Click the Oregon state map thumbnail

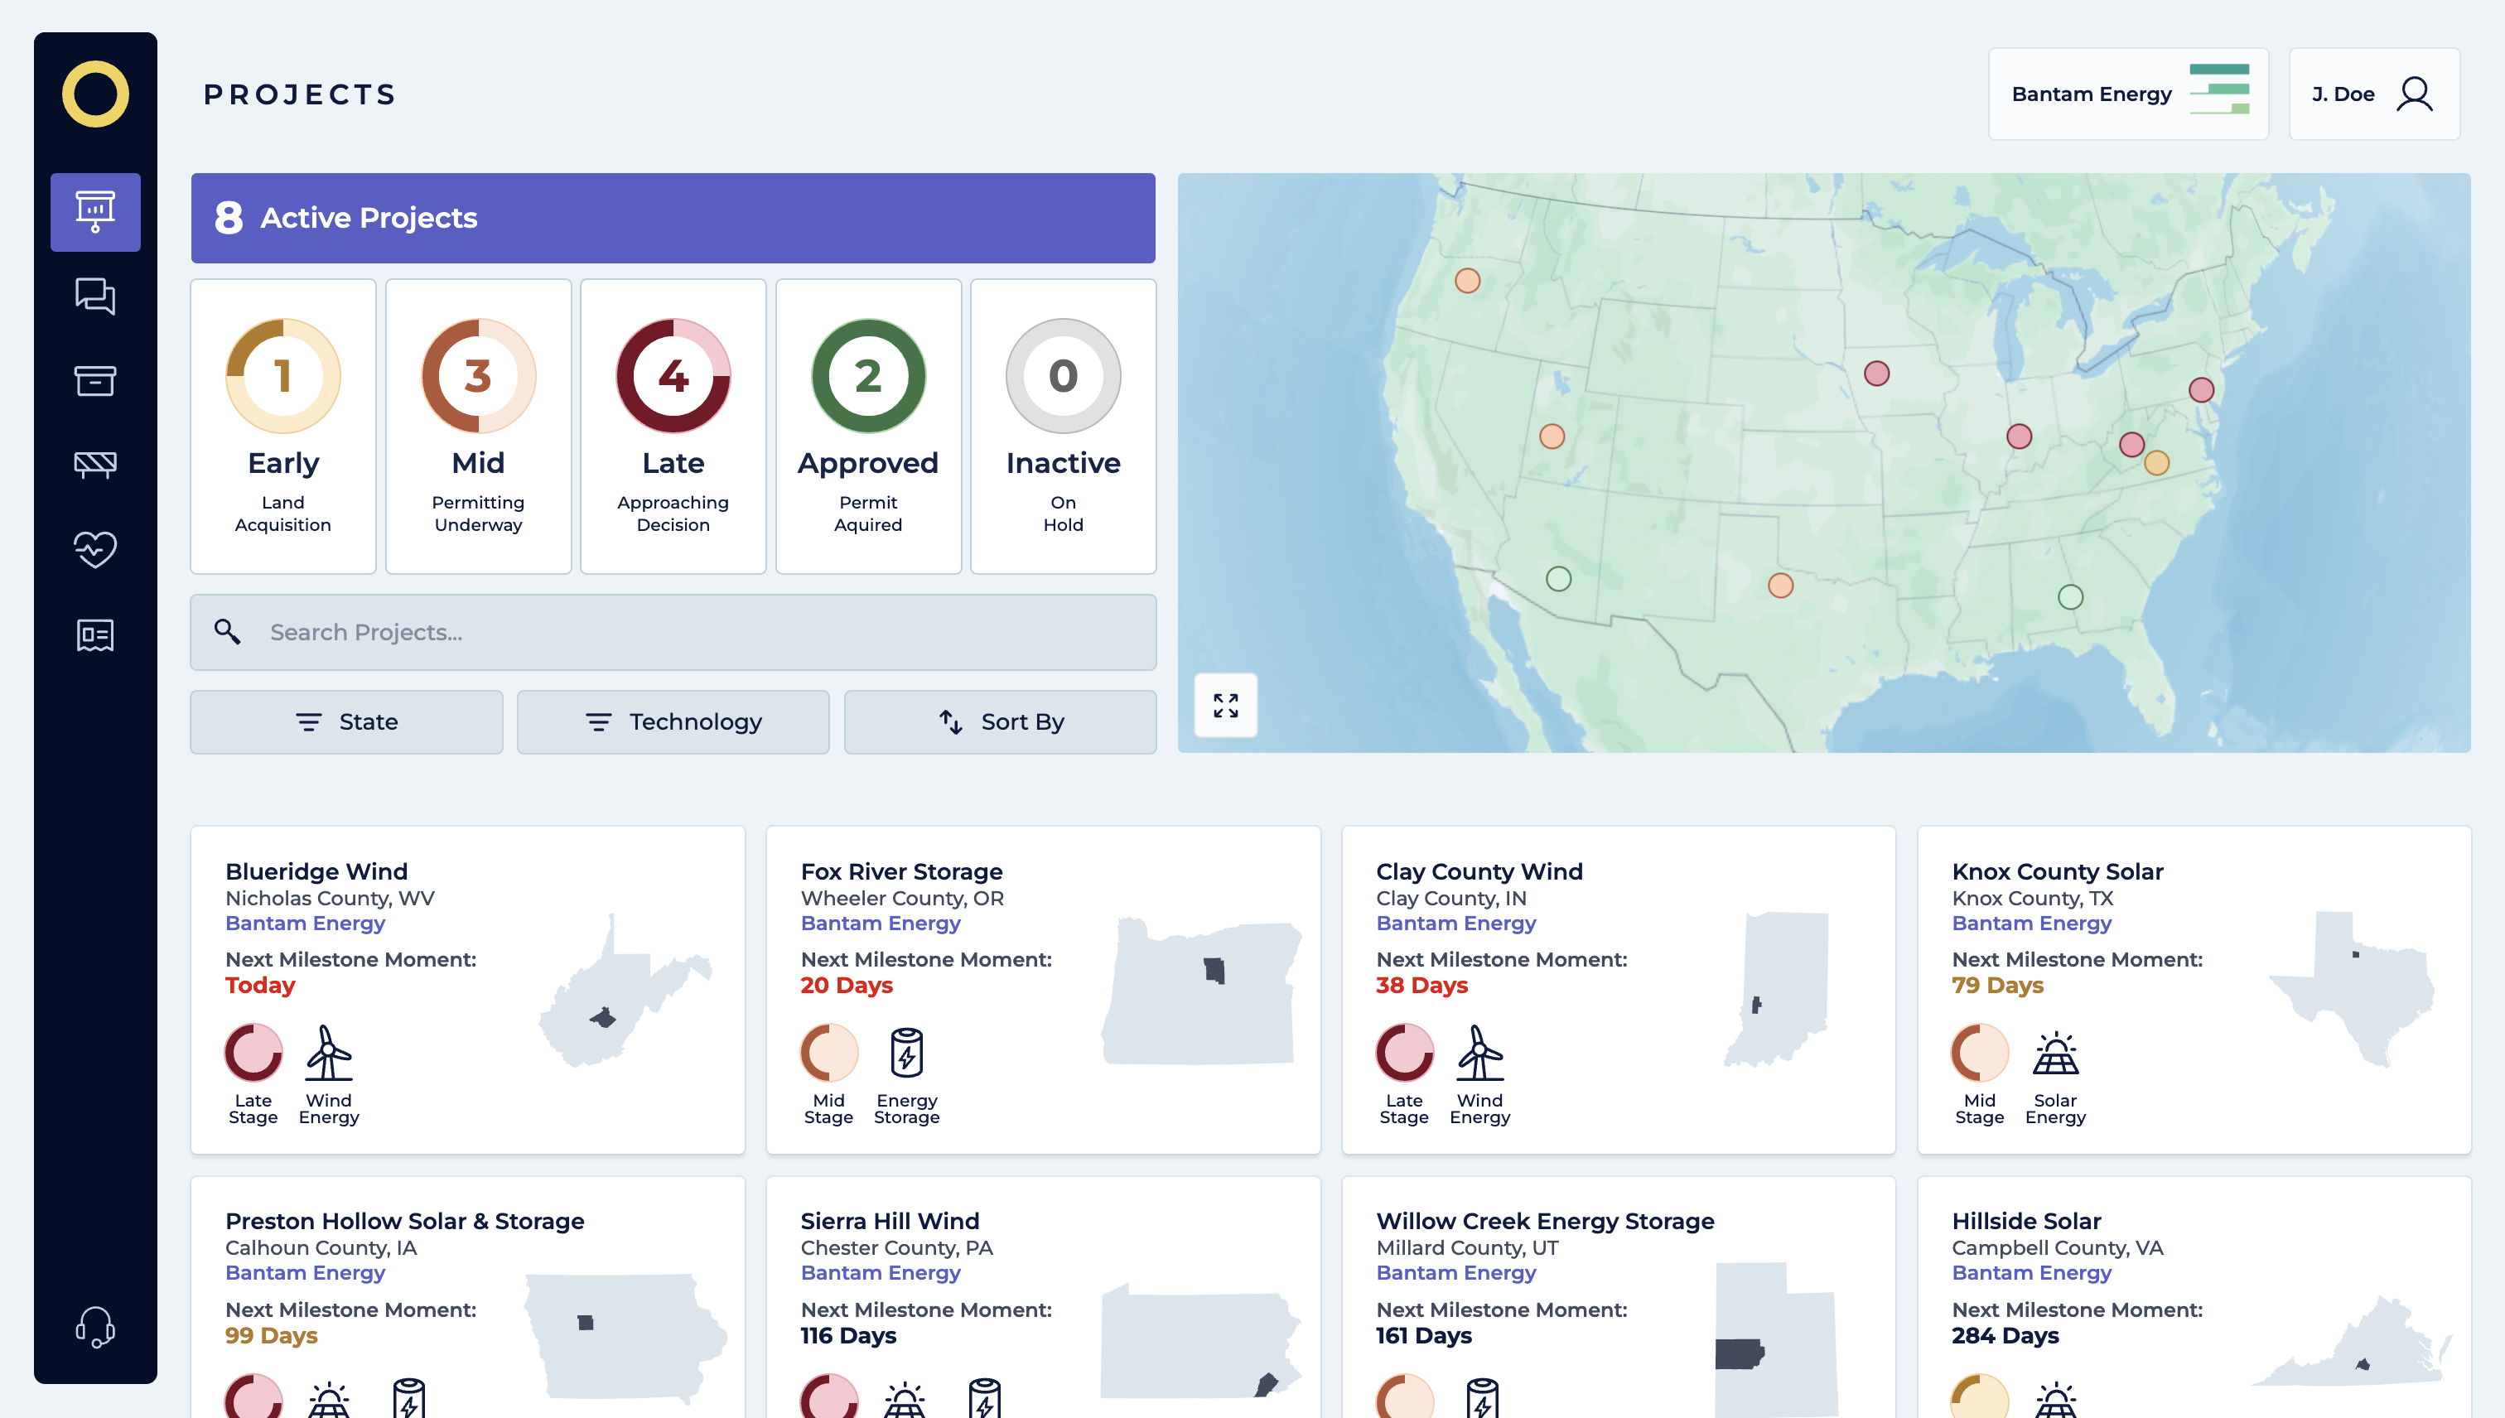[x=1202, y=991]
